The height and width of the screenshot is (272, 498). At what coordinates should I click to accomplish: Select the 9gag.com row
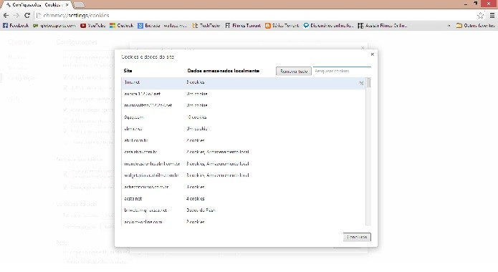(244, 117)
